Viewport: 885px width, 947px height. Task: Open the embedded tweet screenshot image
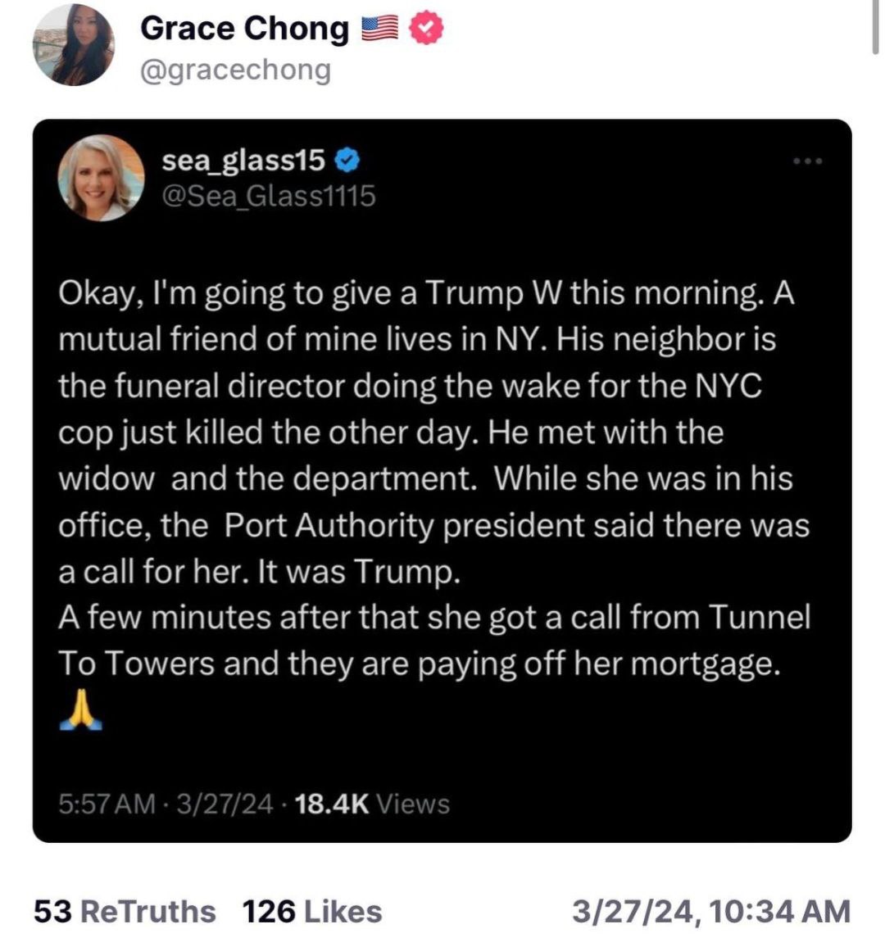coord(442,481)
